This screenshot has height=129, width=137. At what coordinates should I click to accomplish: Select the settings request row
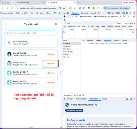(72, 46)
